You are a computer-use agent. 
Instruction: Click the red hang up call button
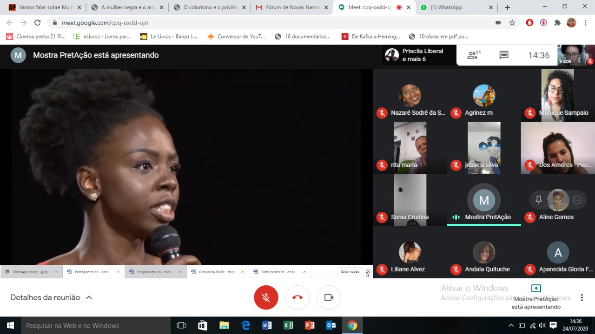point(297,297)
